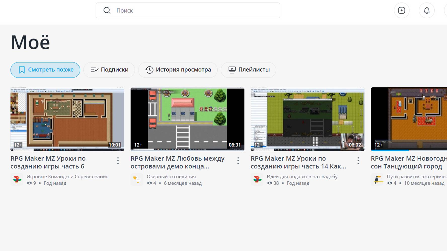This screenshot has height=251, width=447.
Task: Select the Смотреть позже tab
Action: point(45,70)
